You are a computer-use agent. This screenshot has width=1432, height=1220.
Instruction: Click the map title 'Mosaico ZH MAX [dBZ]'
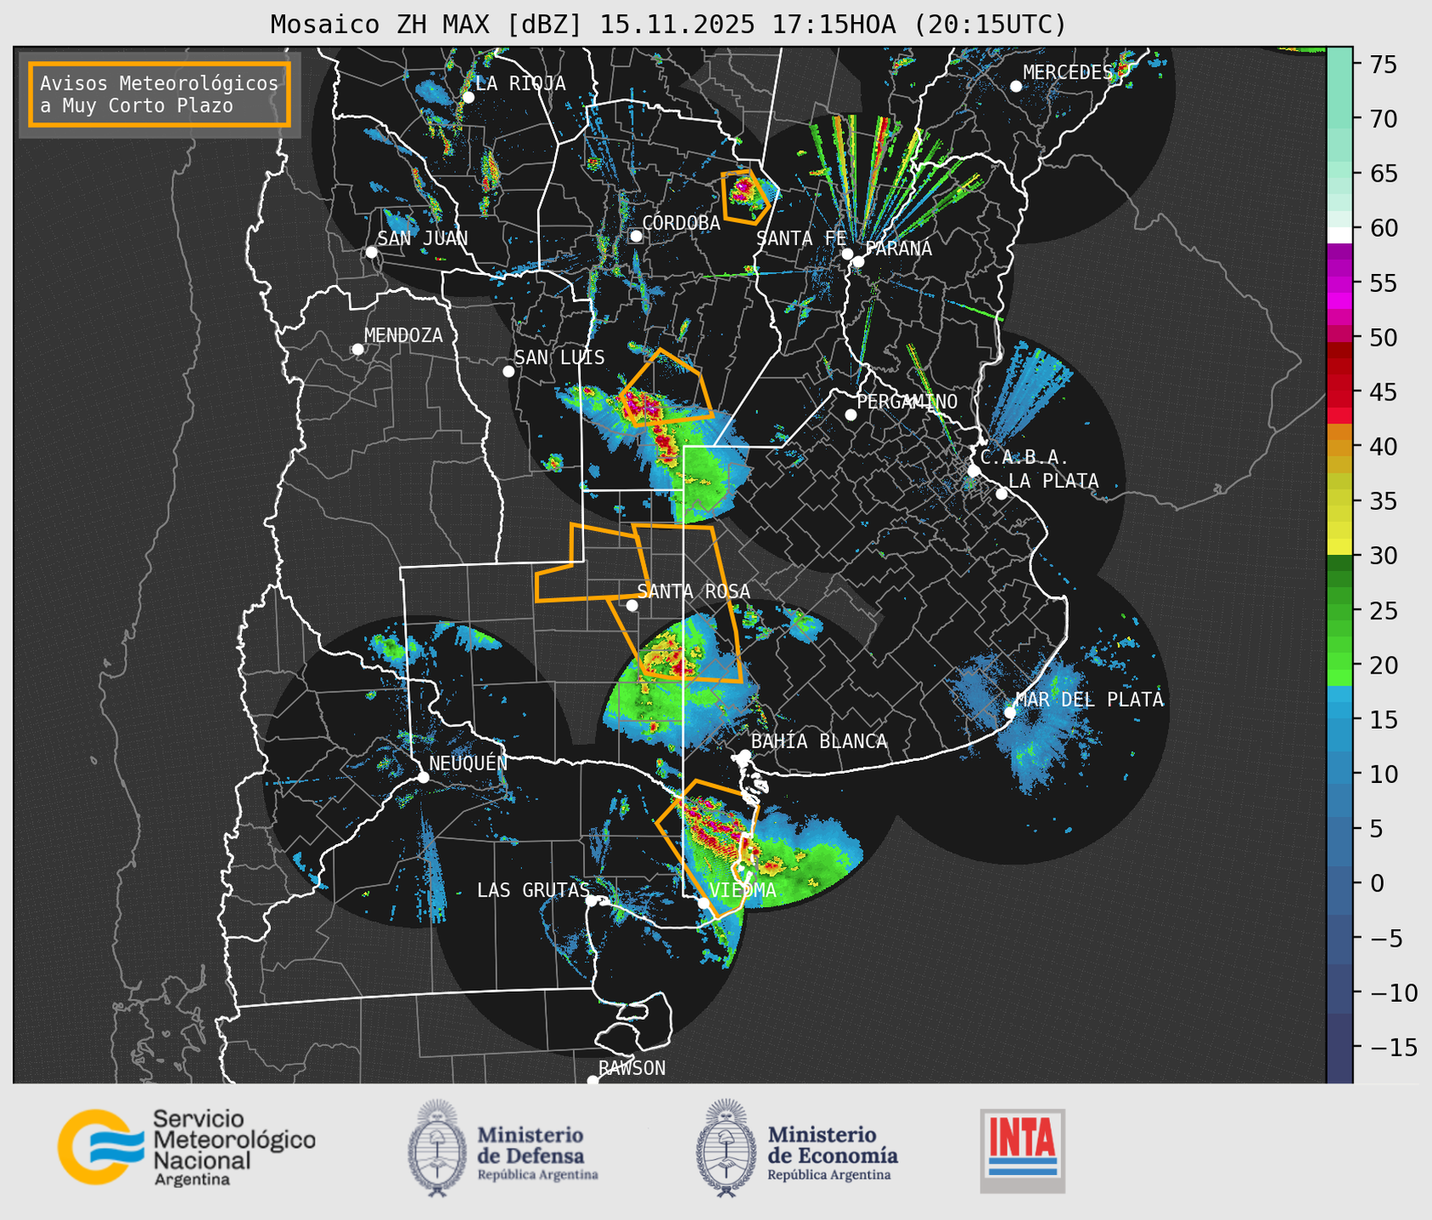pyautogui.click(x=427, y=25)
